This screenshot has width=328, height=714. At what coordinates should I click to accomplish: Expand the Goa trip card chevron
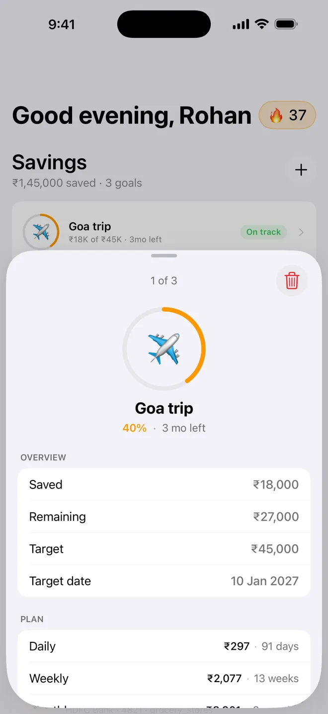point(301,232)
